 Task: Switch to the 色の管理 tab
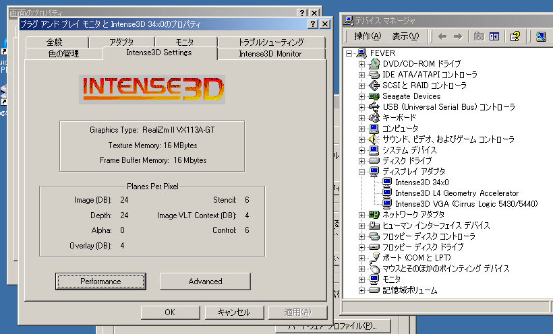click(64, 54)
